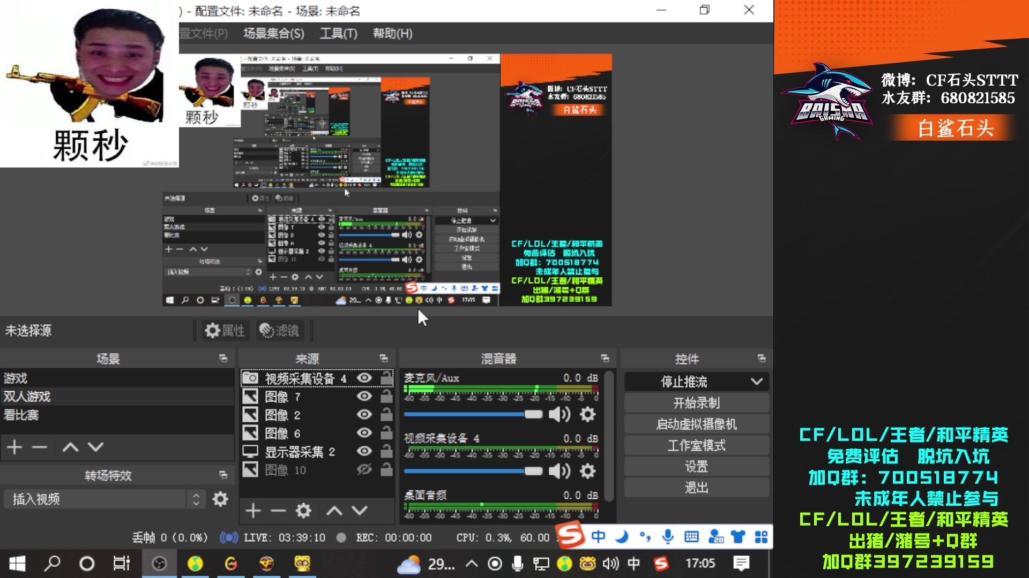
Task: Enable 工作室模式 studio mode
Action: pyautogui.click(x=696, y=445)
